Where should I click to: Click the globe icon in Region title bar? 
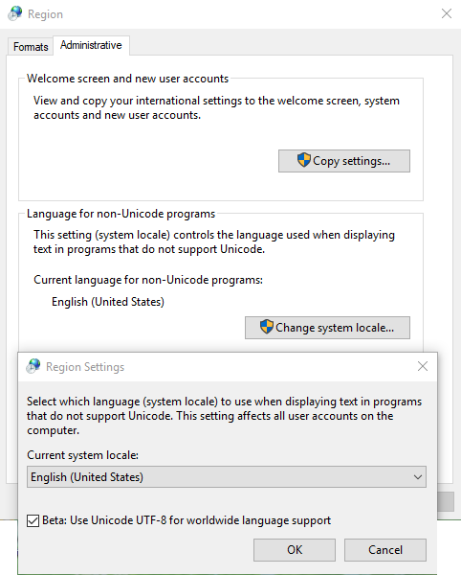pyautogui.click(x=15, y=13)
